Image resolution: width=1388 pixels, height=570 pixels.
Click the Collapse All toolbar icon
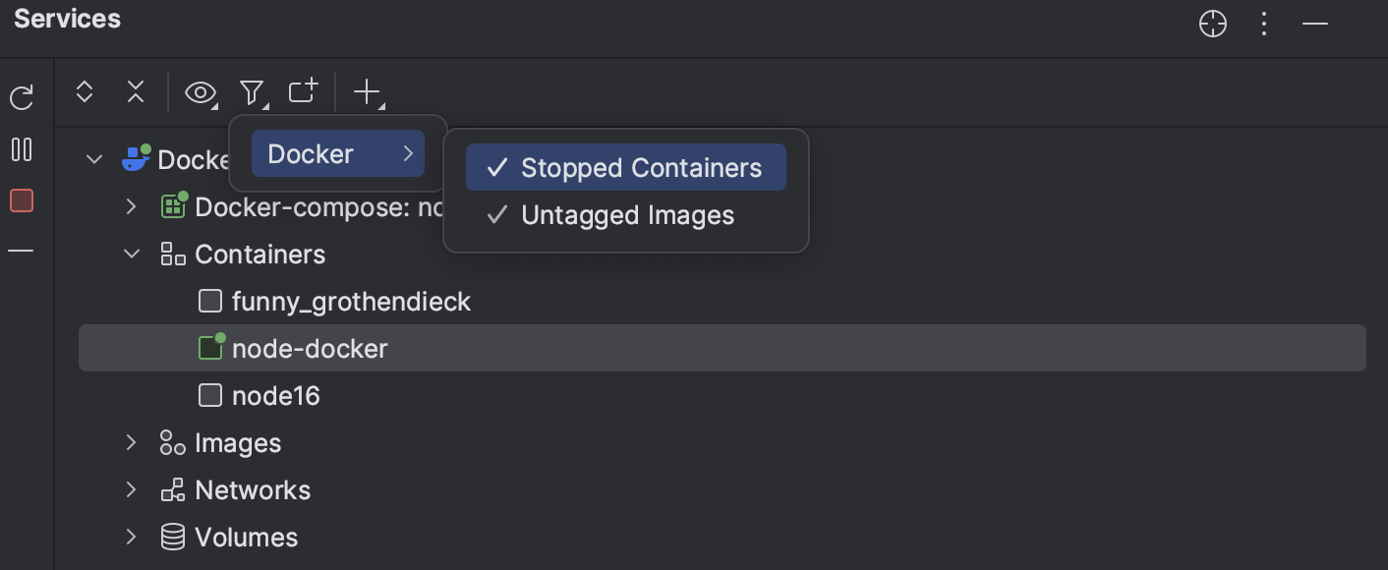click(136, 91)
